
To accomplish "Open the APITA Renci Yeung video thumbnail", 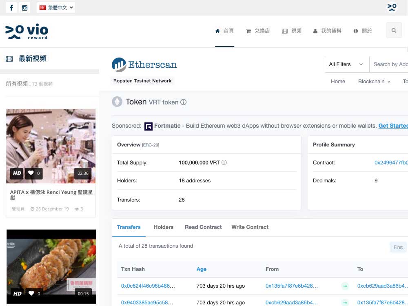I will point(51,146).
